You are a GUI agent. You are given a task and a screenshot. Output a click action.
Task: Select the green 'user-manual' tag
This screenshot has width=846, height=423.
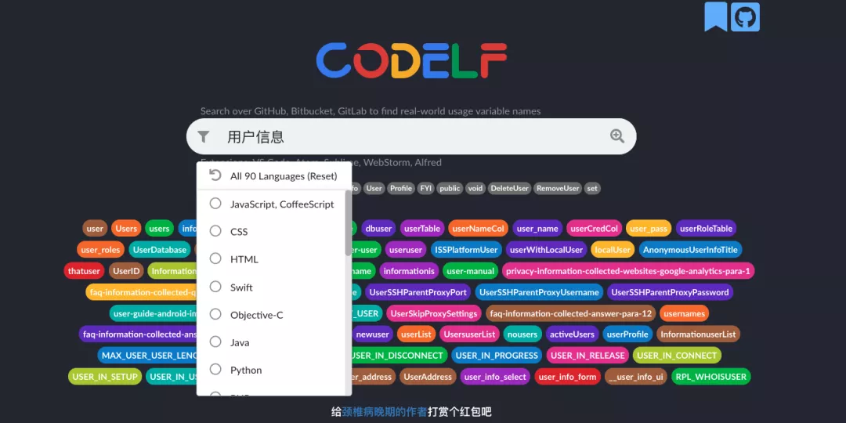[470, 271]
